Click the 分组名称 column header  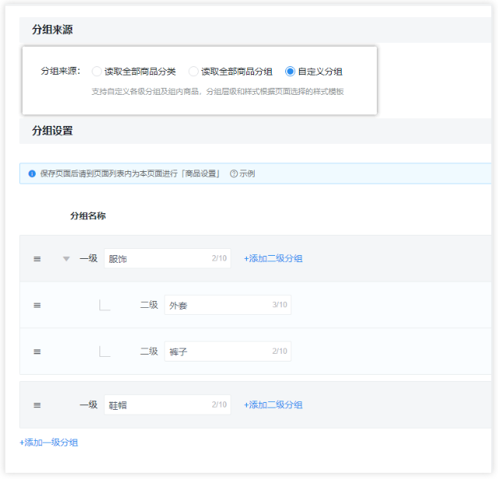pyautogui.click(x=88, y=215)
